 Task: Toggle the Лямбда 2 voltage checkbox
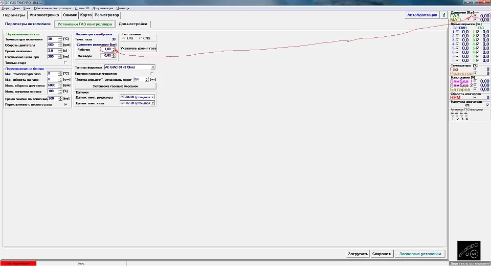(x=475, y=85)
